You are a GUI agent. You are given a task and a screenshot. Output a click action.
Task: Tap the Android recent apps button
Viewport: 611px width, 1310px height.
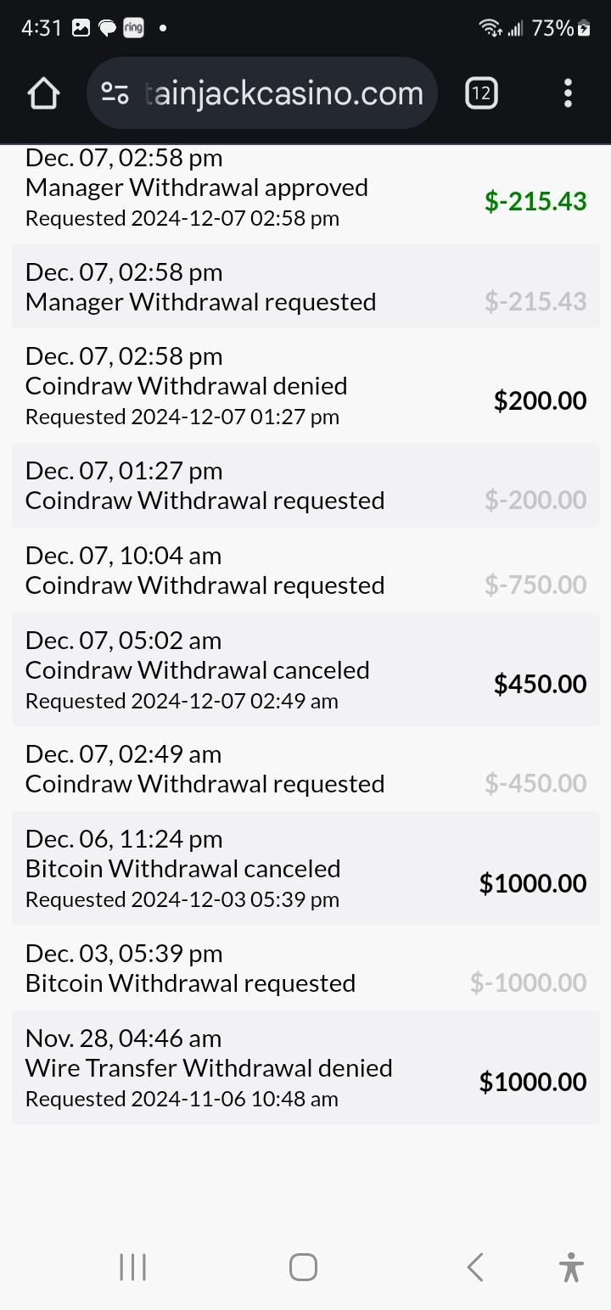[132, 1268]
